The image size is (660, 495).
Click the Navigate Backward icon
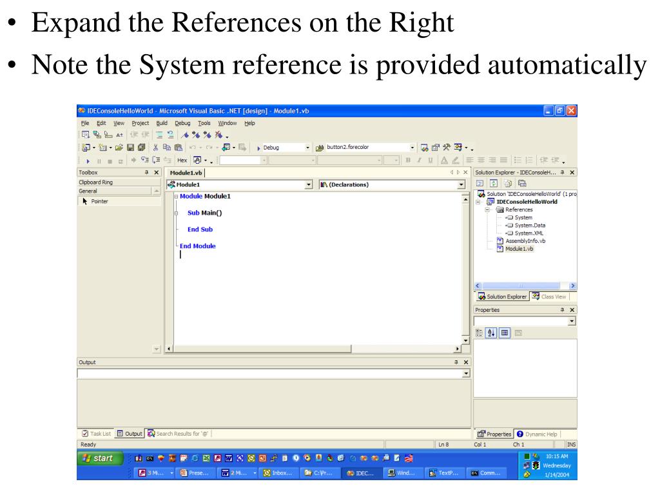226,148
